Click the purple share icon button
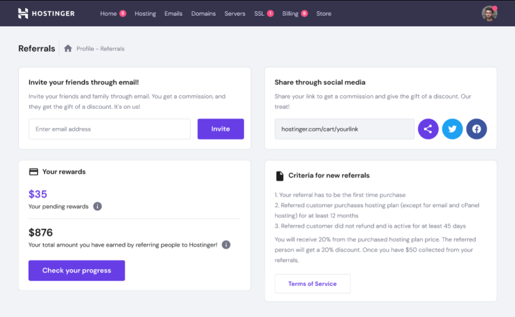Screen dimensions: 515x317 (428, 129)
